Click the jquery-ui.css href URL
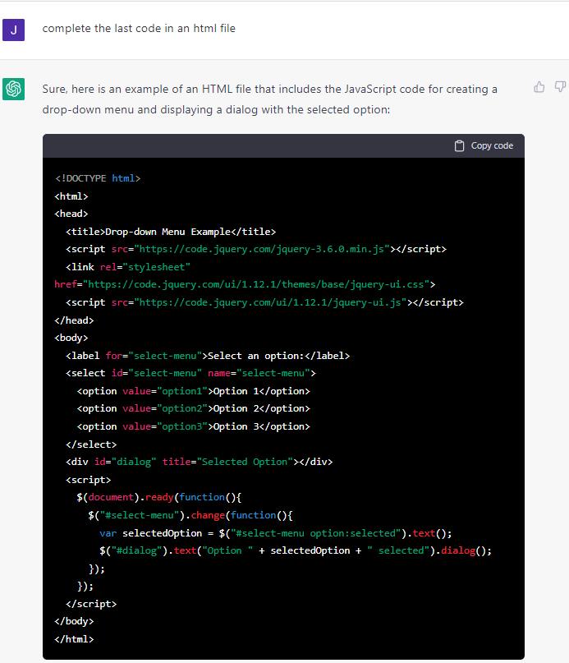 click(256, 284)
